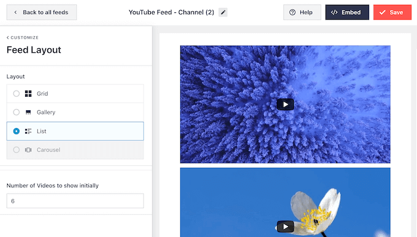Save the feed changes
Screen dimensions: 417x237
coord(392,12)
